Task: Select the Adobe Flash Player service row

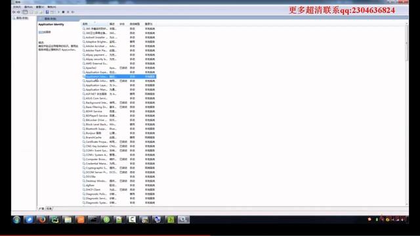Action: tap(119, 50)
